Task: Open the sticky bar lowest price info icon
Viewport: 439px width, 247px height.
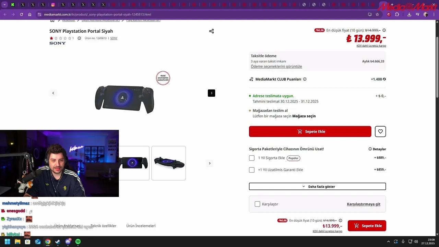Action: 340,221
